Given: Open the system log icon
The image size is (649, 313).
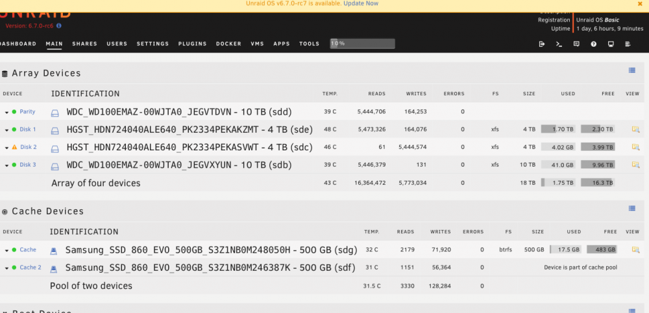Looking at the screenshot, I should (628, 44).
